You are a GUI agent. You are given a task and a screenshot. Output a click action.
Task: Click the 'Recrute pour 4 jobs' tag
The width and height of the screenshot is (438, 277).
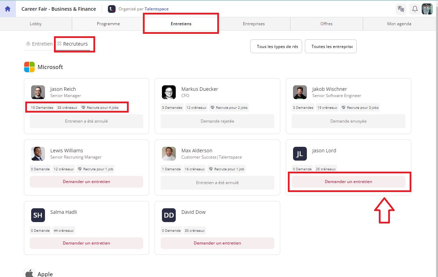[x=100, y=107]
